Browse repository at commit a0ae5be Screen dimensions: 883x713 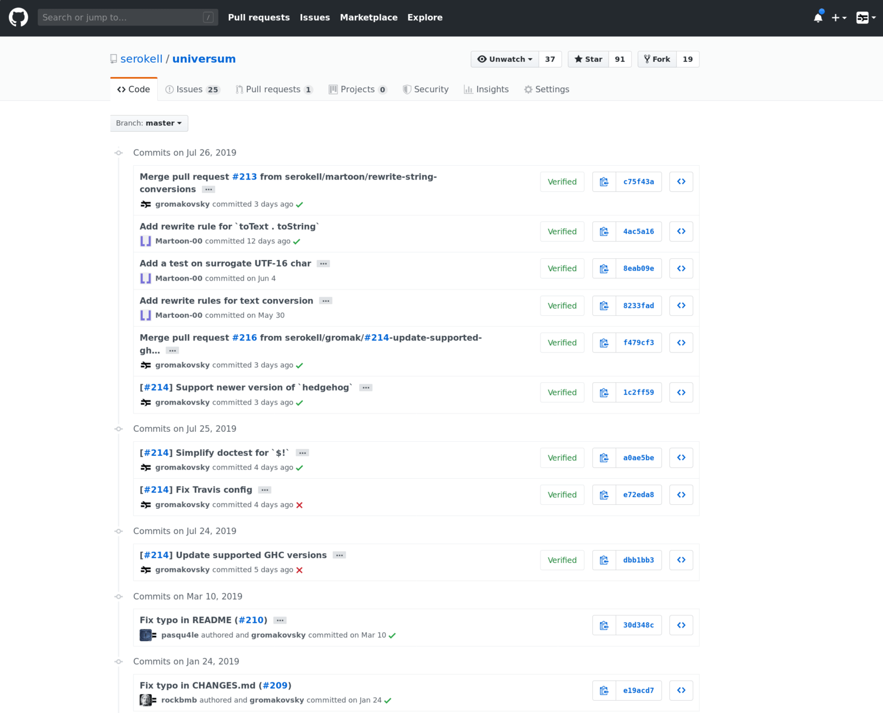click(x=681, y=458)
